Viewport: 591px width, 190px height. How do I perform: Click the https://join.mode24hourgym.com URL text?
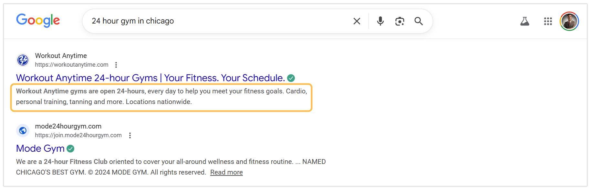tap(78, 135)
